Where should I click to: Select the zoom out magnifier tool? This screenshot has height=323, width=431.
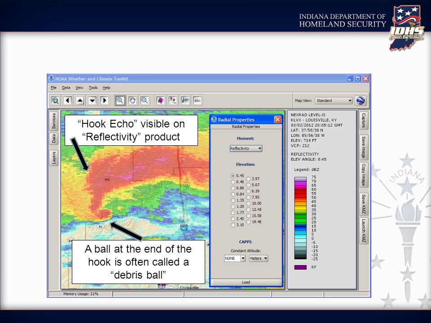click(x=145, y=100)
